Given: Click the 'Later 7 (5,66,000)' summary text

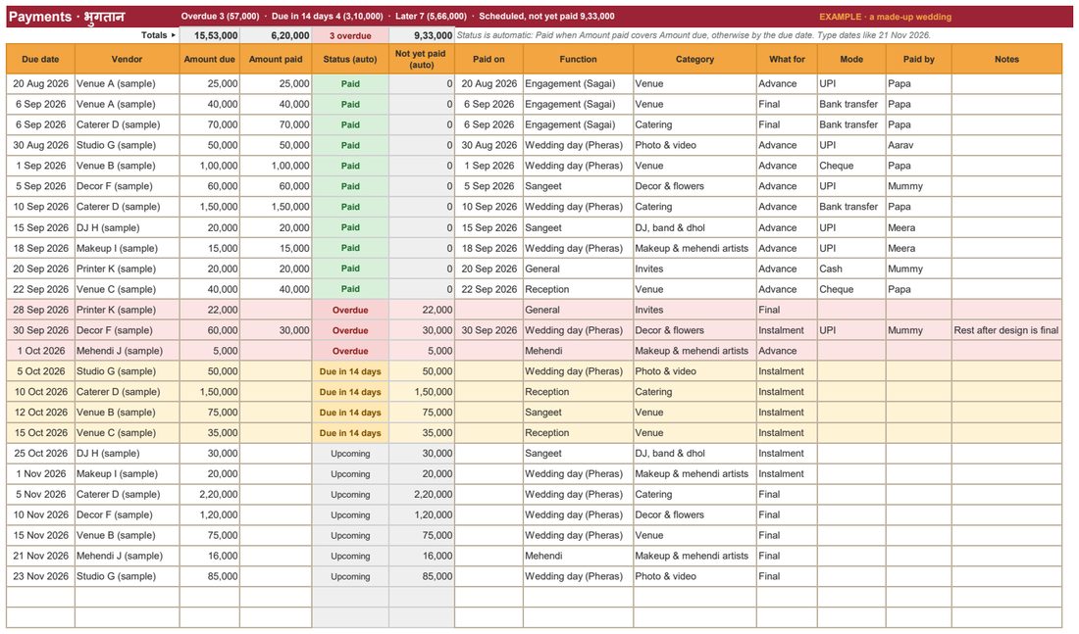Looking at the screenshot, I should click(x=431, y=16).
